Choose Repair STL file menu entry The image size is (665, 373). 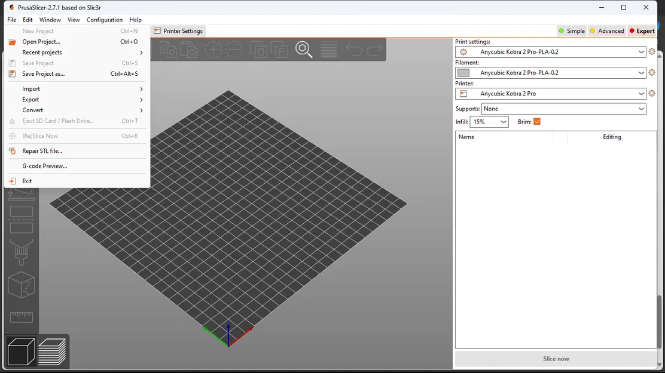click(x=77, y=151)
